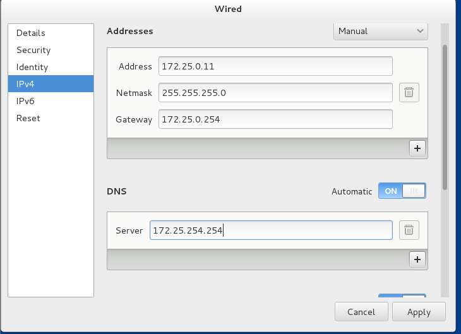Switch to the Security section
Image resolution: width=461 pixels, height=334 pixels.
pyautogui.click(x=51, y=50)
